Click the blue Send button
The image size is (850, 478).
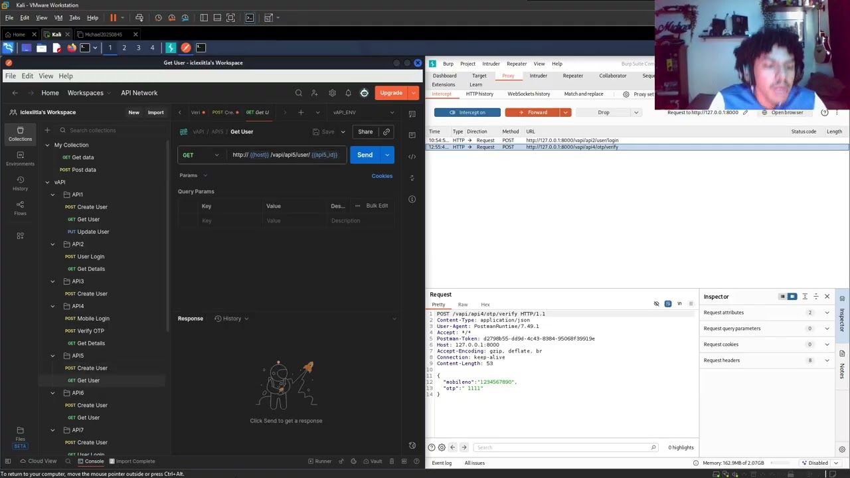tap(365, 155)
